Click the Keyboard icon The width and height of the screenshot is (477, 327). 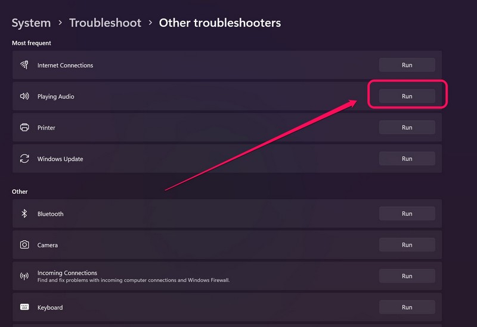24,307
